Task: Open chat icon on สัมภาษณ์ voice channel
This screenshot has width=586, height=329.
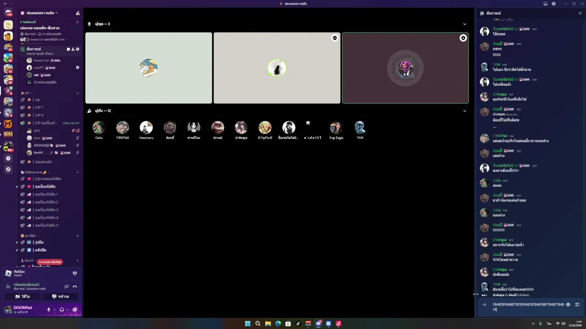Action: [68, 49]
